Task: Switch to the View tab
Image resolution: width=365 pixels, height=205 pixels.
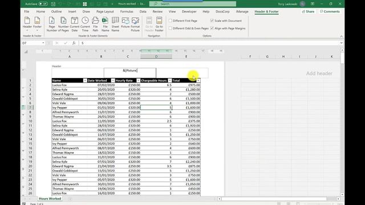Action: click(x=172, y=11)
